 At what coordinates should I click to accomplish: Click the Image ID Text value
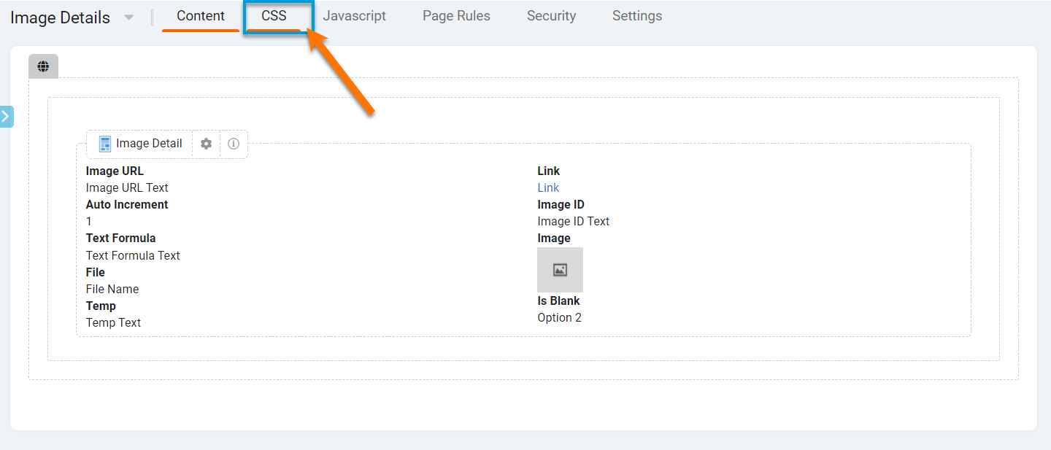pos(573,222)
